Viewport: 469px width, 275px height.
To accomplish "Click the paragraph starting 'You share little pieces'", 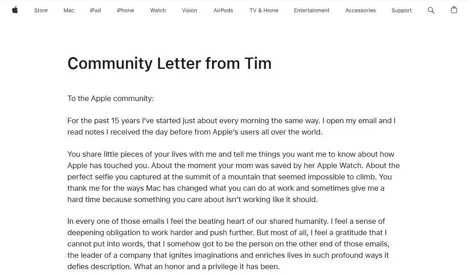I will pyautogui.click(x=234, y=177).
